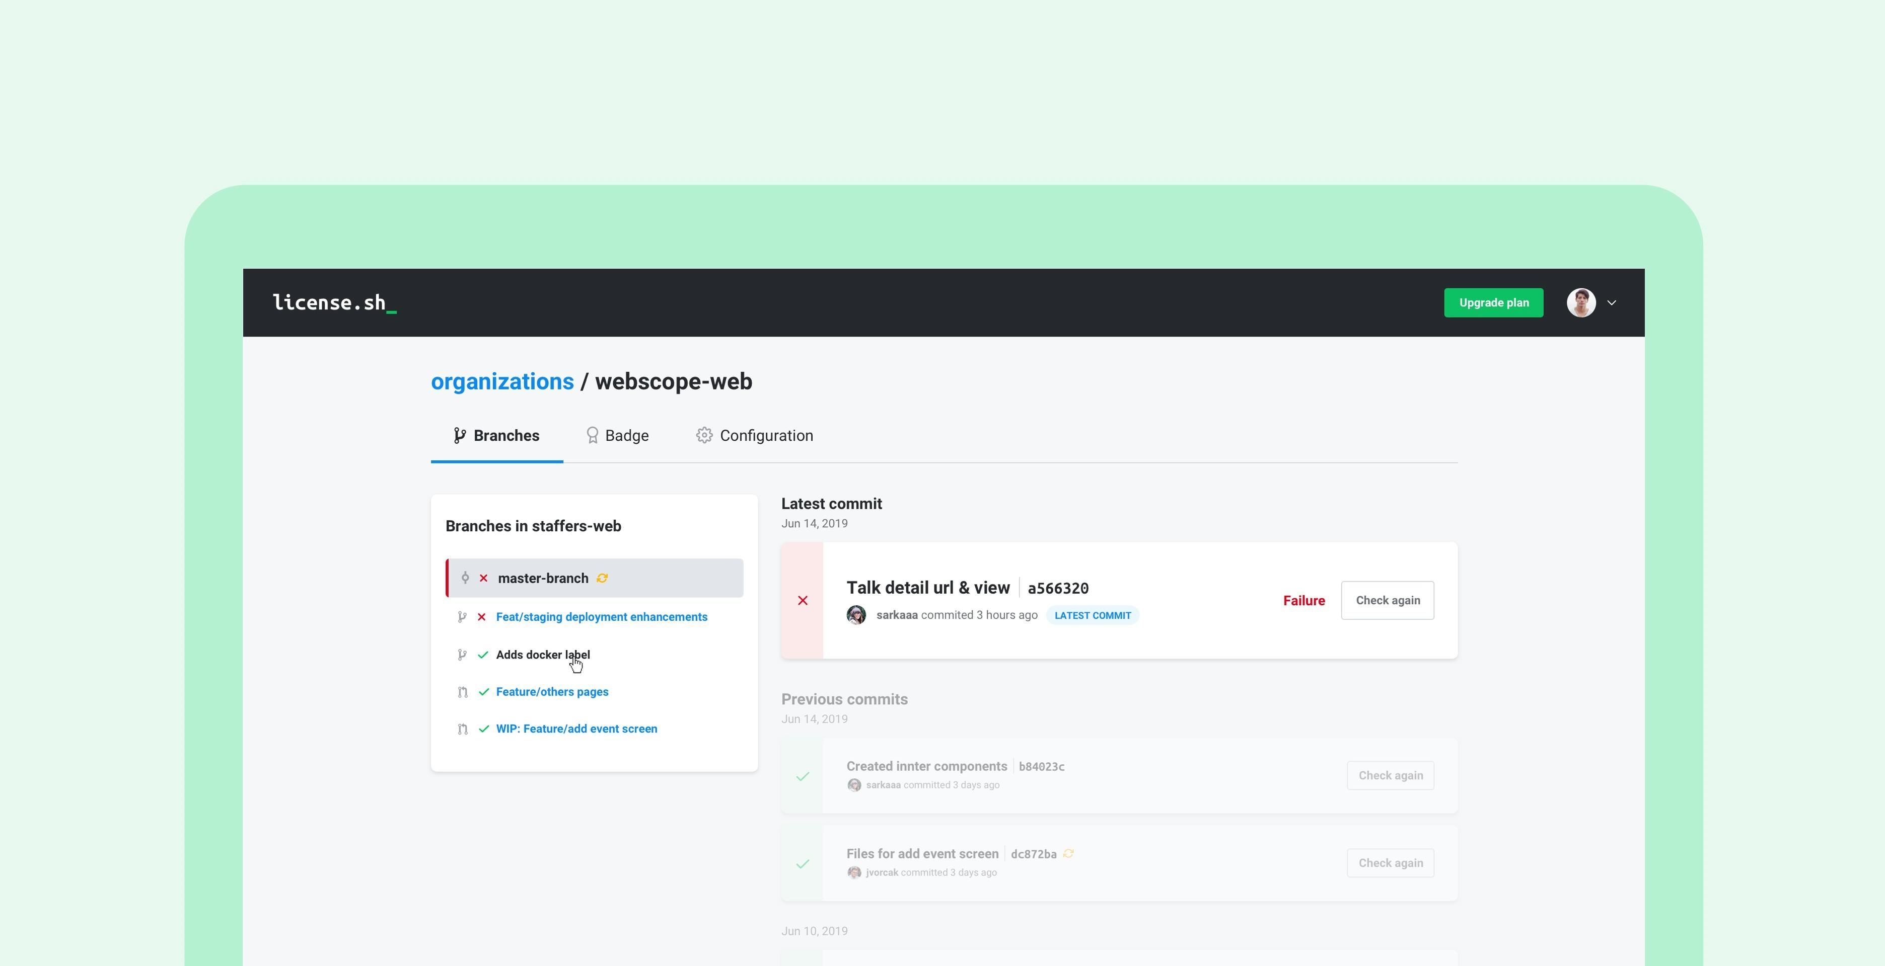Click the gear icon in the Configuration tab
This screenshot has height=966, width=1885.
[704, 435]
